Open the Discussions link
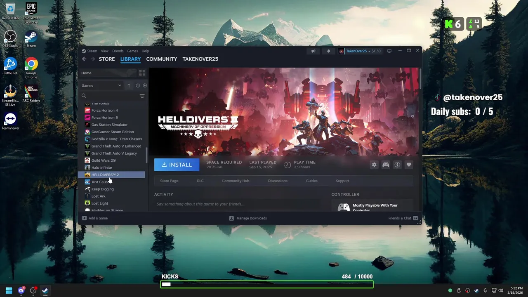528x297 pixels. coord(278,181)
